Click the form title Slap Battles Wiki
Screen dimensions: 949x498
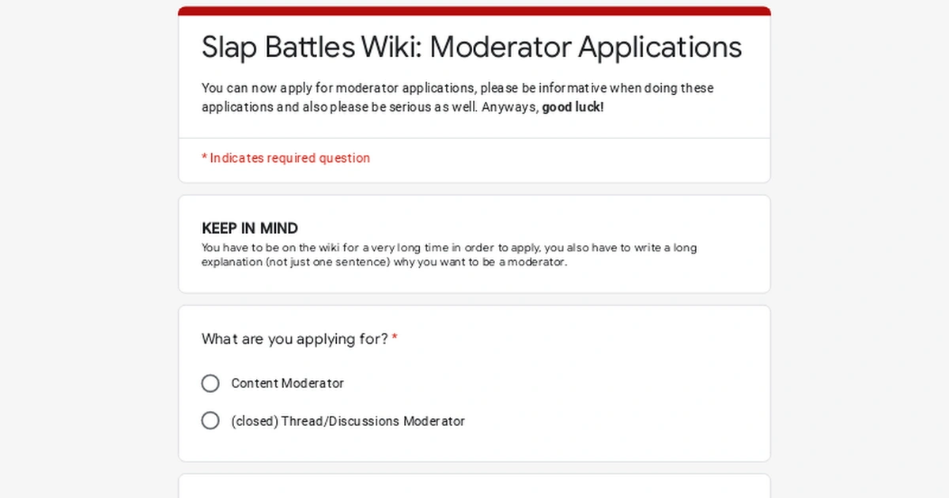(x=471, y=47)
